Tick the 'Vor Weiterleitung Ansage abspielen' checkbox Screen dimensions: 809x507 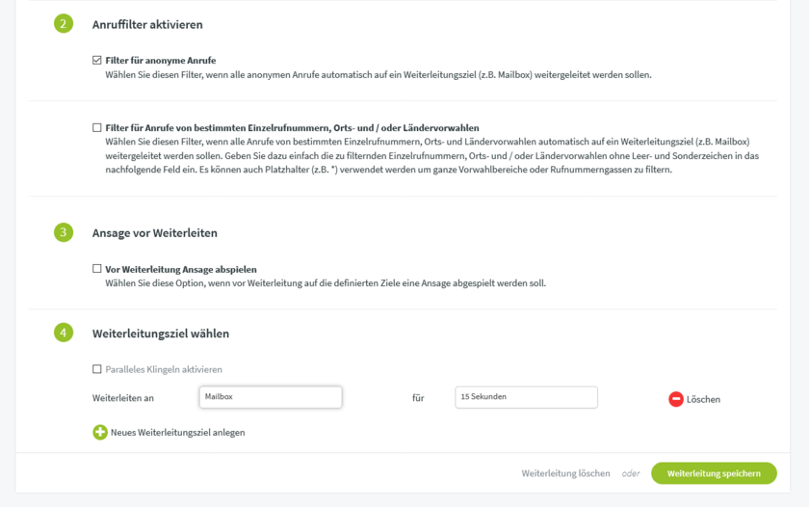pyautogui.click(x=97, y=269)
